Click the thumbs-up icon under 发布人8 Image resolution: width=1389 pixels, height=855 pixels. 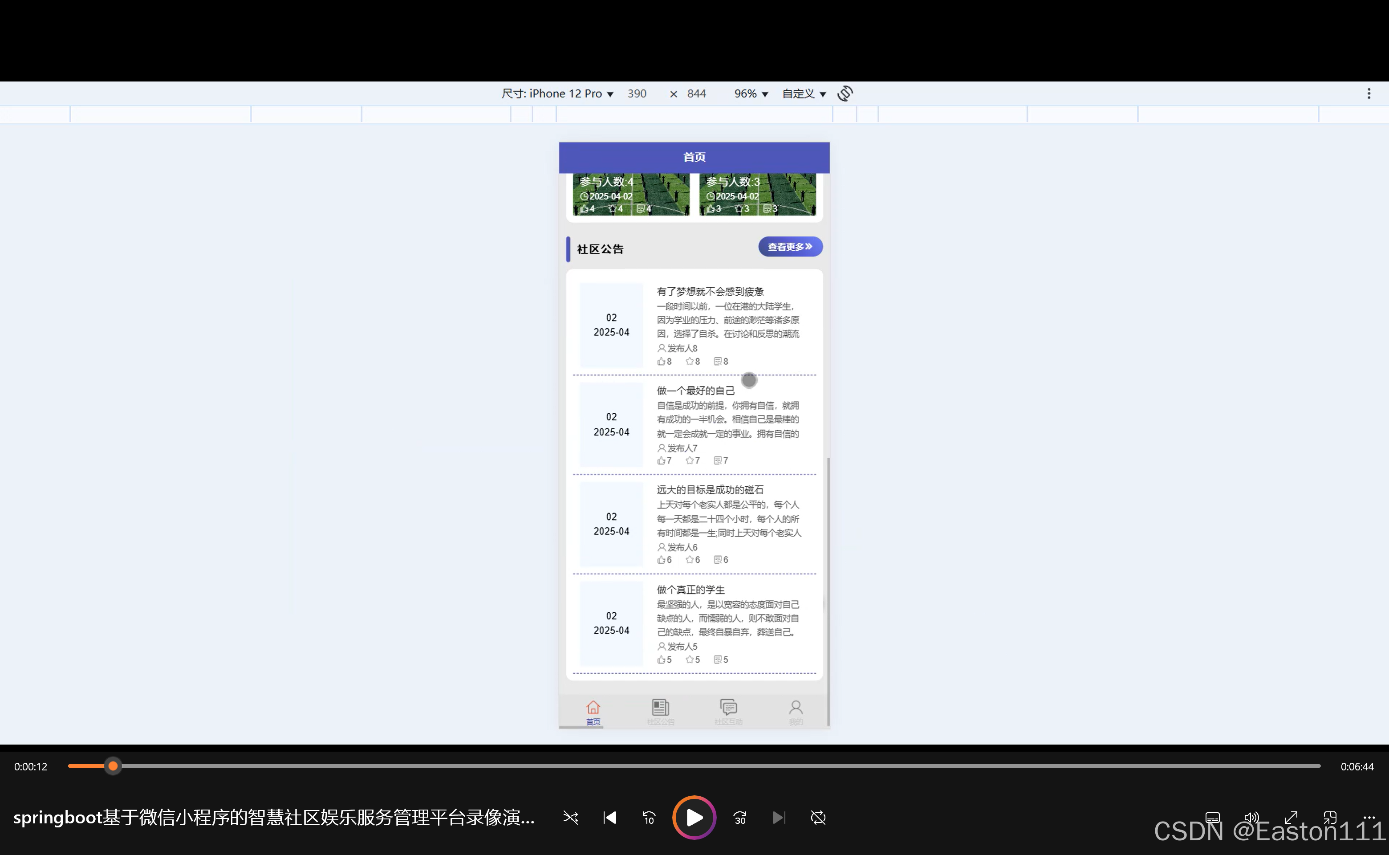pos(661,361)
